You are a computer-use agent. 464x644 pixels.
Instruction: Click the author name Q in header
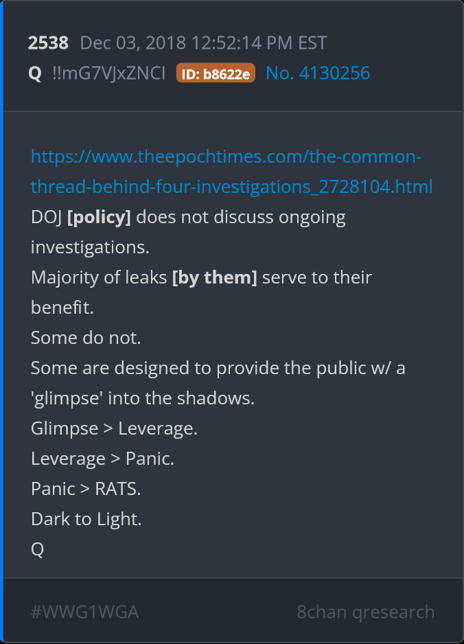click(x=35, y=73)
